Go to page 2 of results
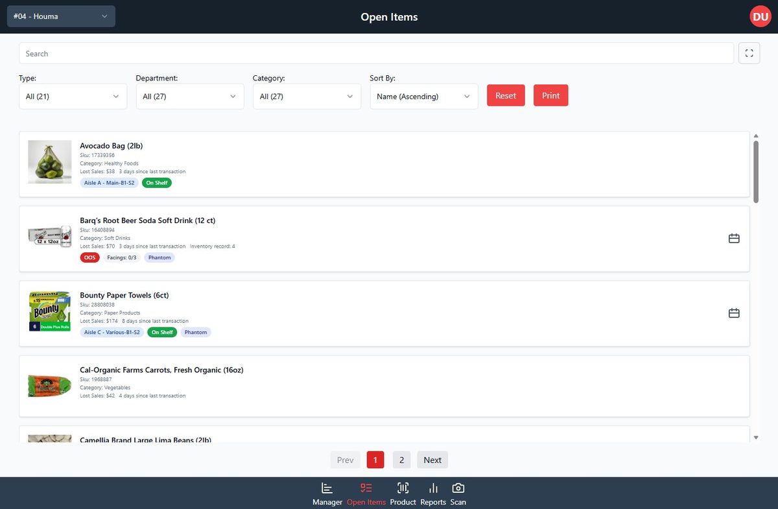Screen dimensions: 778x509 pyautogui.click(x=401, y=459)
